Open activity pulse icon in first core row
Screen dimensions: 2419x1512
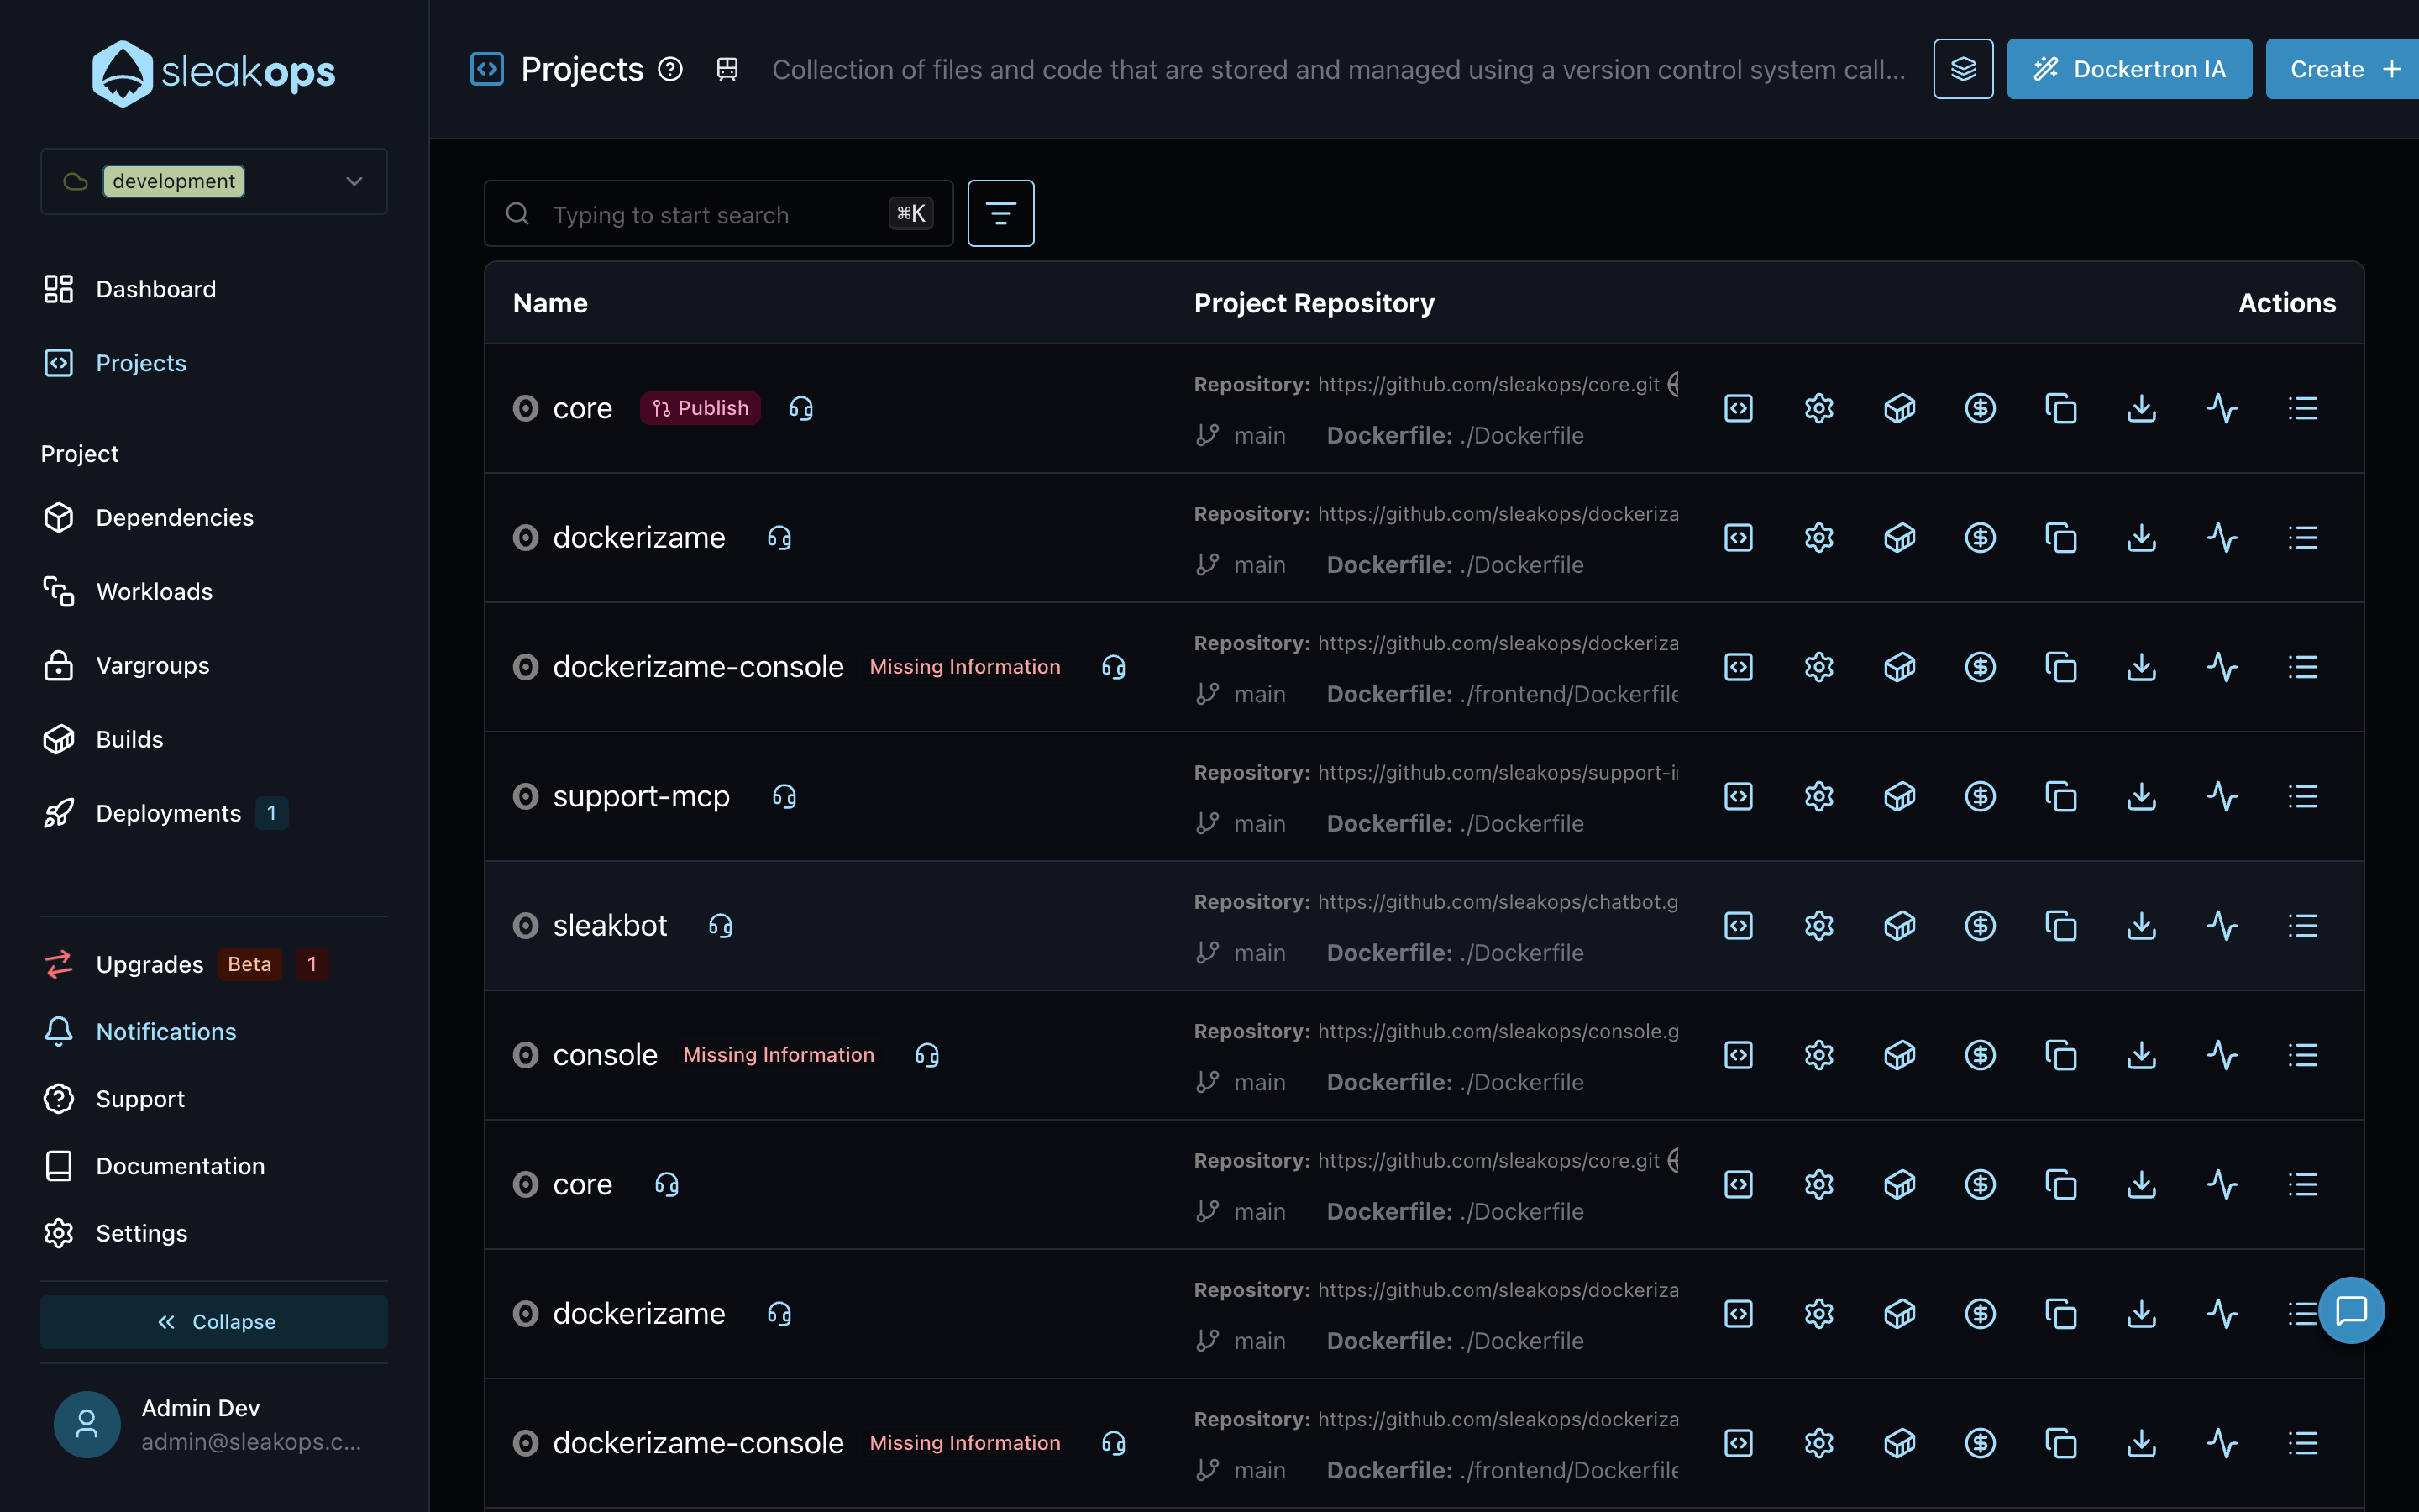2222,408
